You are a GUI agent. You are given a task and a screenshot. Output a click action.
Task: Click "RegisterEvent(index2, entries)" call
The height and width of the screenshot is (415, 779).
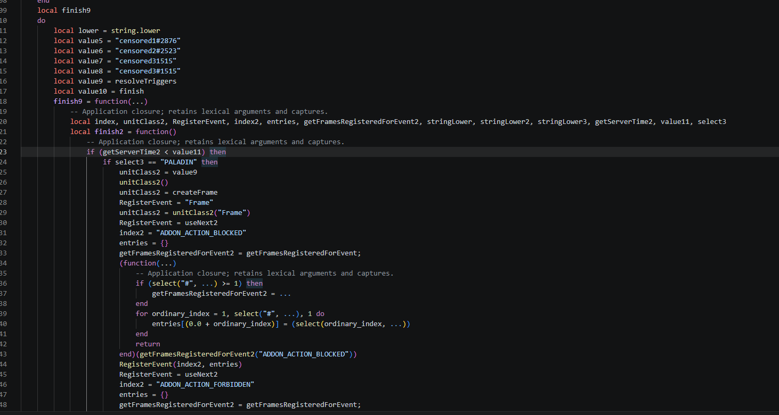pyautogui.click(x=181, y=364)
